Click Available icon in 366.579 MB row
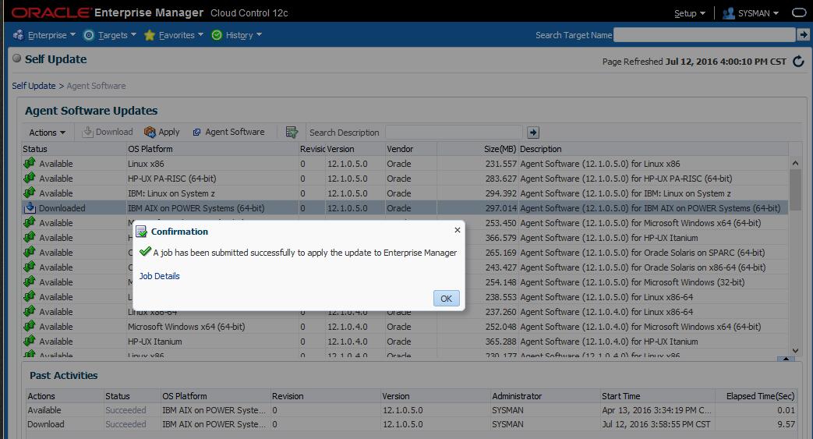This screenshot has height=439, width=813. [x=30, y=238]
